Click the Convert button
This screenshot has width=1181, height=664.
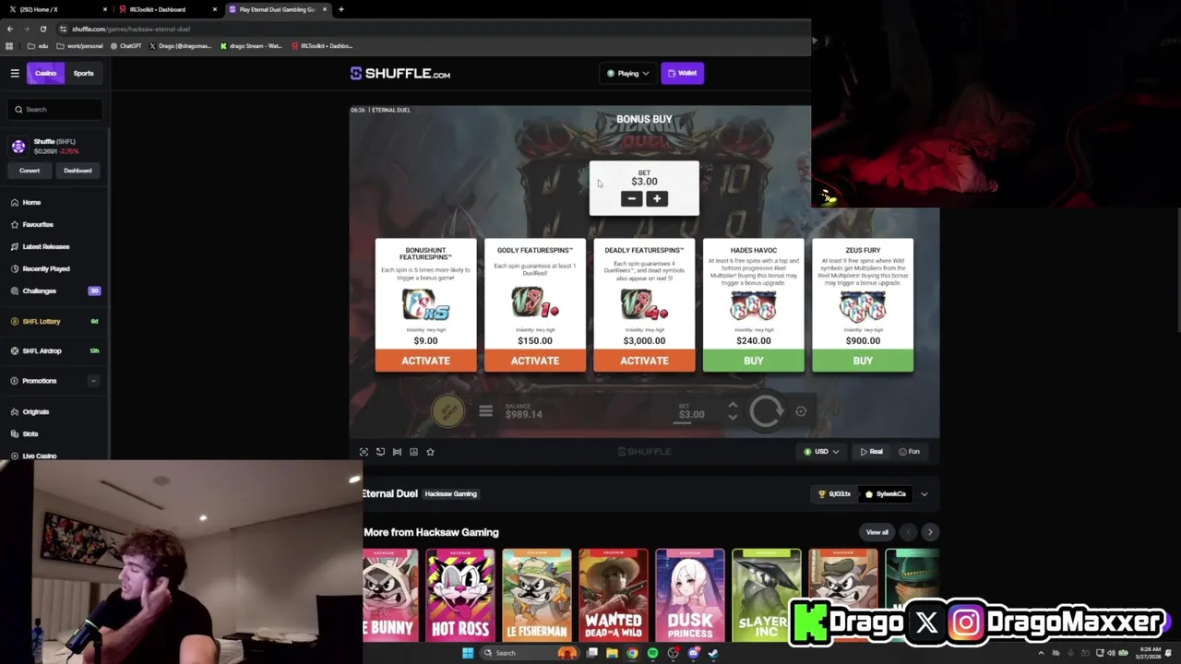click(x=30, y=171)
